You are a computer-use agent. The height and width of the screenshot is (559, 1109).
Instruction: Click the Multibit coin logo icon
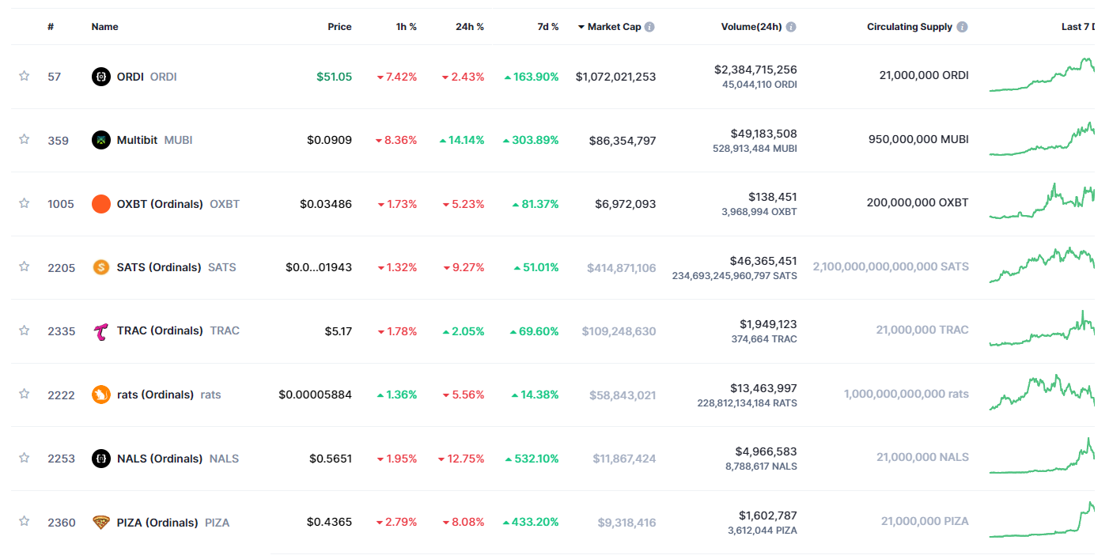101,140
